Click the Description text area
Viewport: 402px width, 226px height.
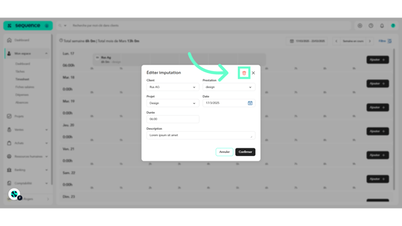click(201, 135)
